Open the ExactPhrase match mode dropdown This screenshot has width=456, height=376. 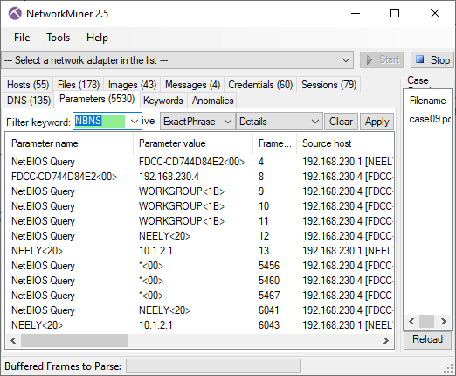click(x=197, y=122)
